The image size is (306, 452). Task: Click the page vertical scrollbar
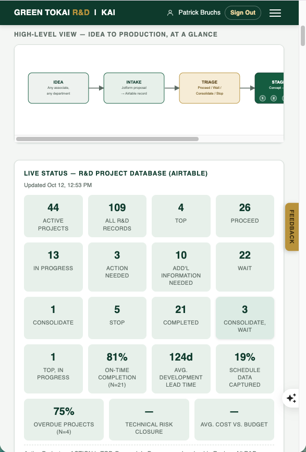point(303,36)
